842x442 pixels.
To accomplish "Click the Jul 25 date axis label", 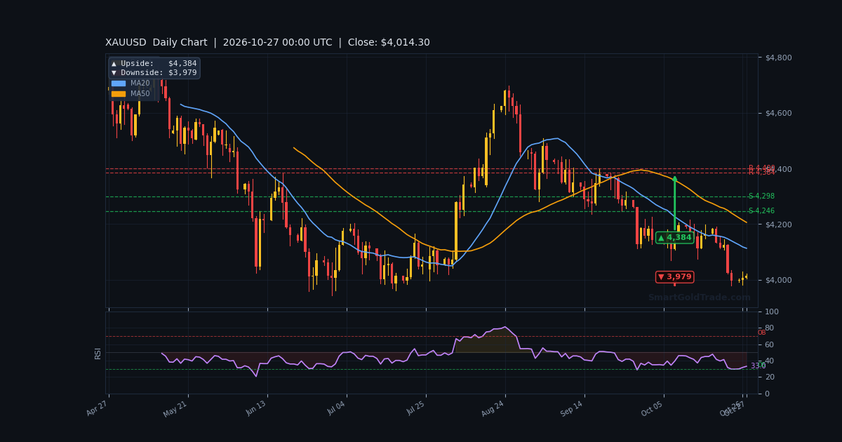I will pyautogui.click(x=415, y=408).
